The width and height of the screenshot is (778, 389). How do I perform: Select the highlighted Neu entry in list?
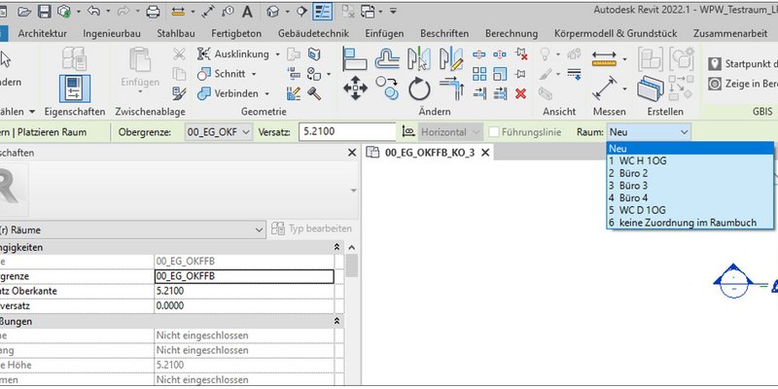(x=690, y=149)
